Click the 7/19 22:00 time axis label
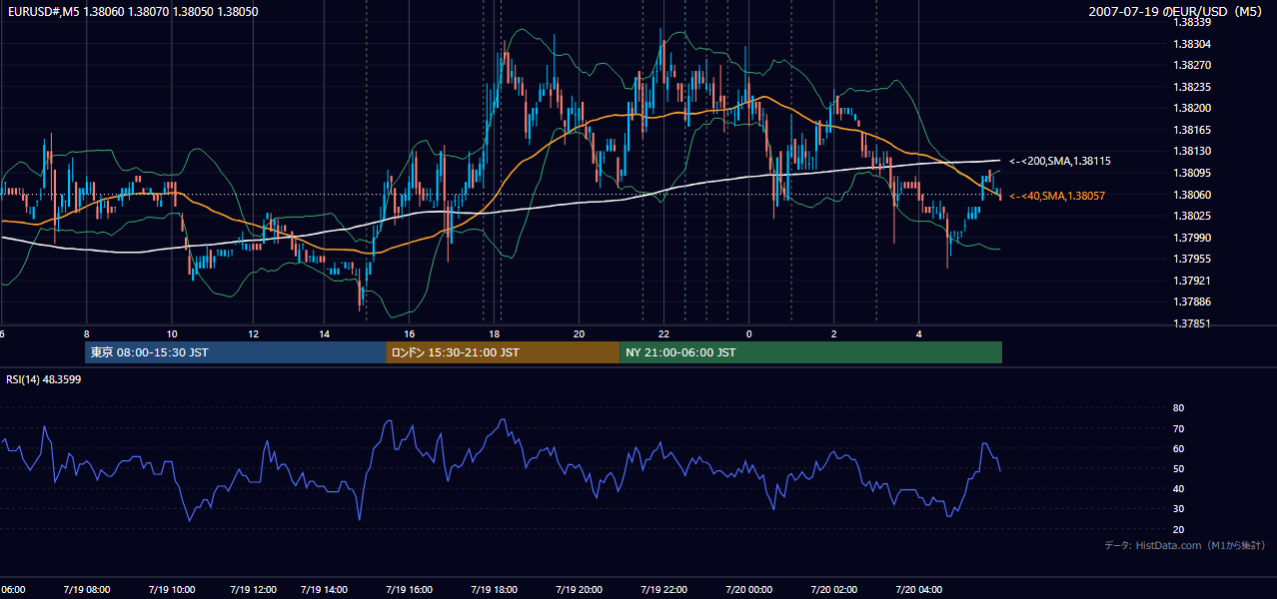1277x599 pixels. (663, 590)
